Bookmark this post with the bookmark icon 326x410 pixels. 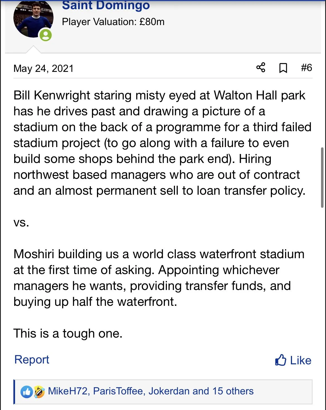coord(283,68)
